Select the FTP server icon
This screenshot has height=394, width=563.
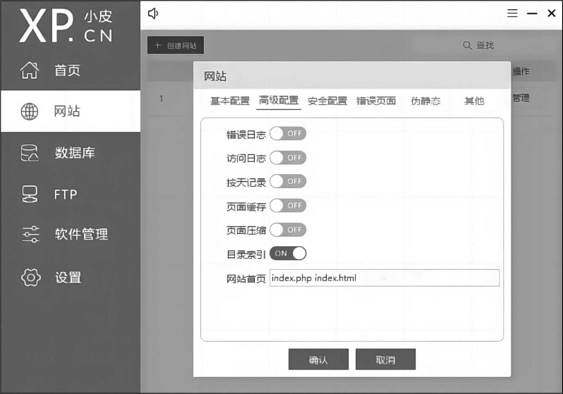[x=29, y=194]
